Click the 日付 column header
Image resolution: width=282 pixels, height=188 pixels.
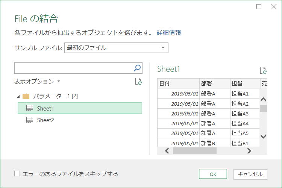pos(178,83)
